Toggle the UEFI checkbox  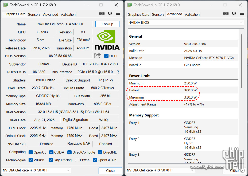(106, 56)
